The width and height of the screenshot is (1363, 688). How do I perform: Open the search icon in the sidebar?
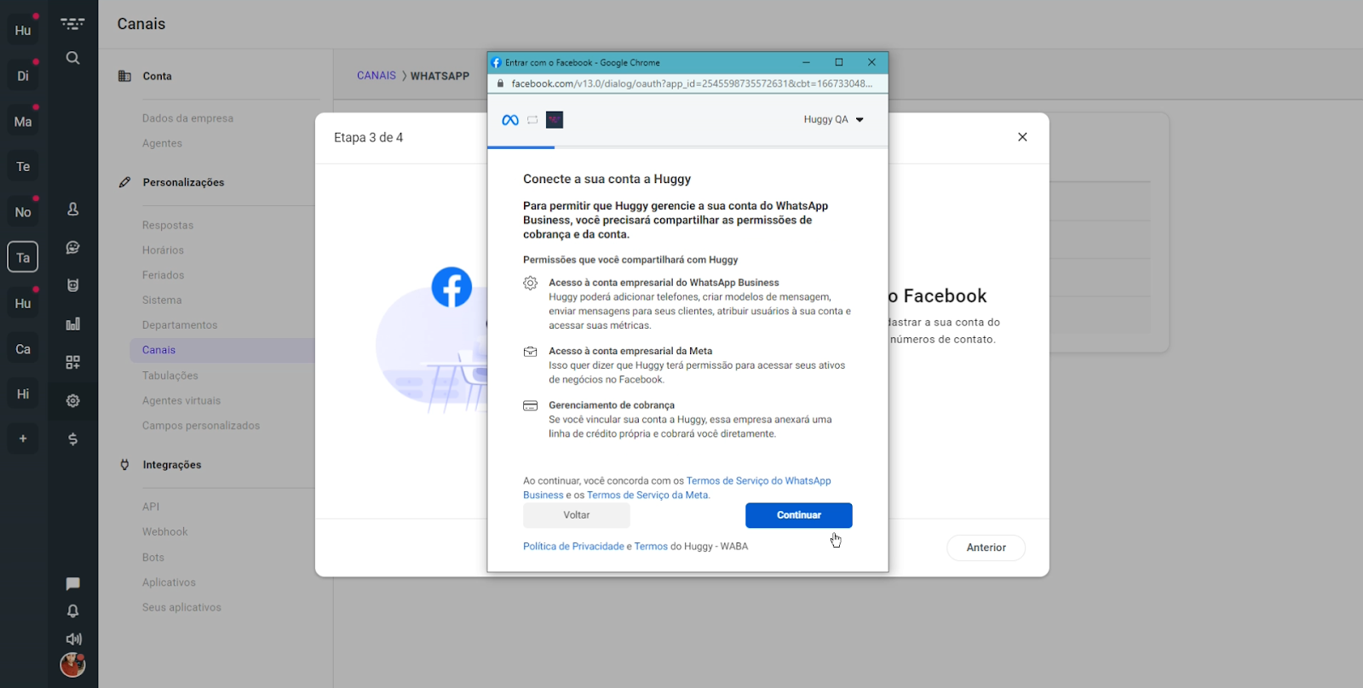(x=73, y=58)
